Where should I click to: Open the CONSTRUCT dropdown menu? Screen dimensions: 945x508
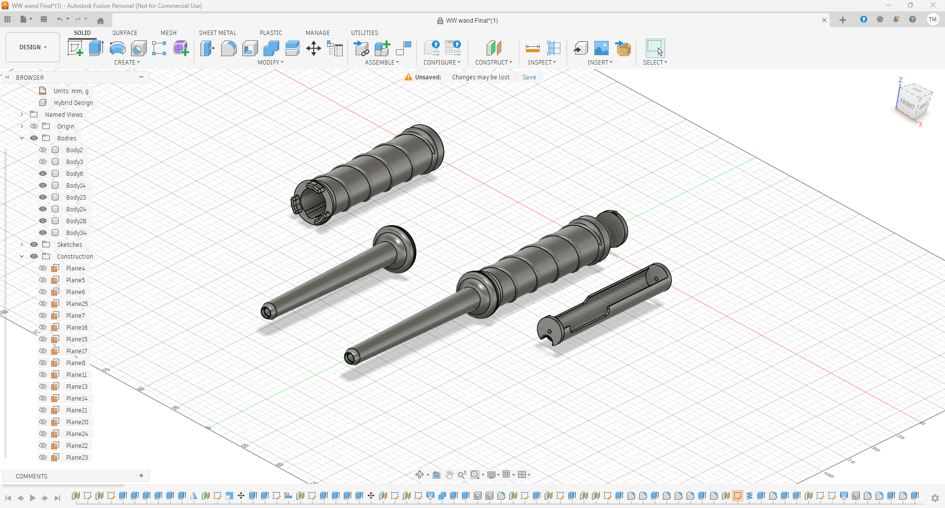pos(493,63)
